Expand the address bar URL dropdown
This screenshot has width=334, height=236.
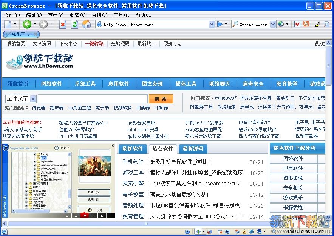click(x=212, y=25)
